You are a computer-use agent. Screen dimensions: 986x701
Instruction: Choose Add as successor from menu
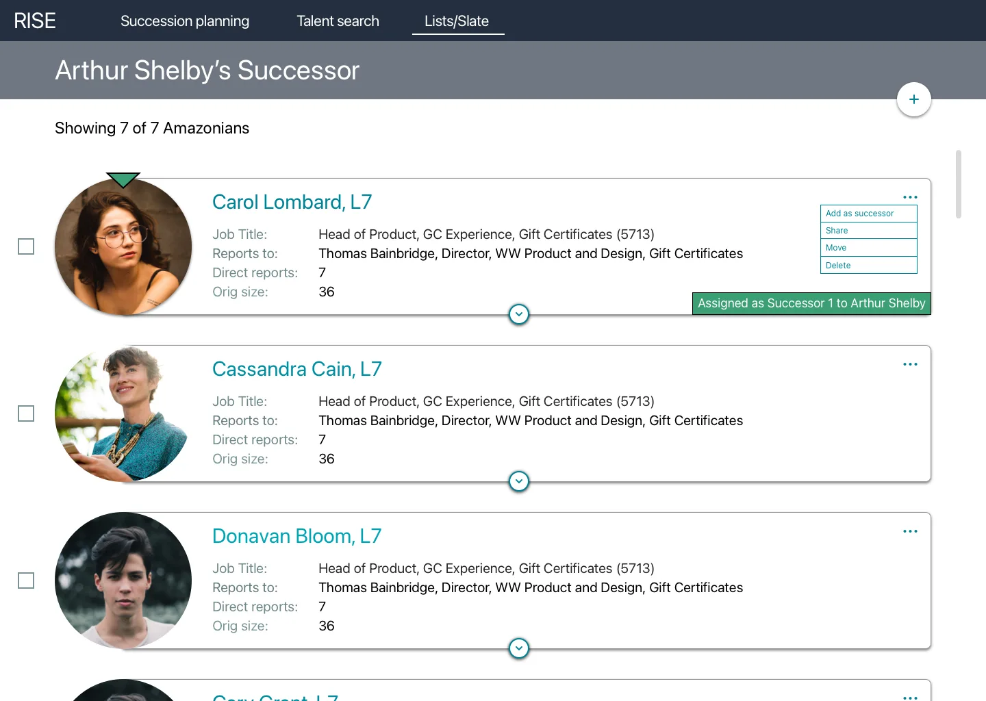869,214
